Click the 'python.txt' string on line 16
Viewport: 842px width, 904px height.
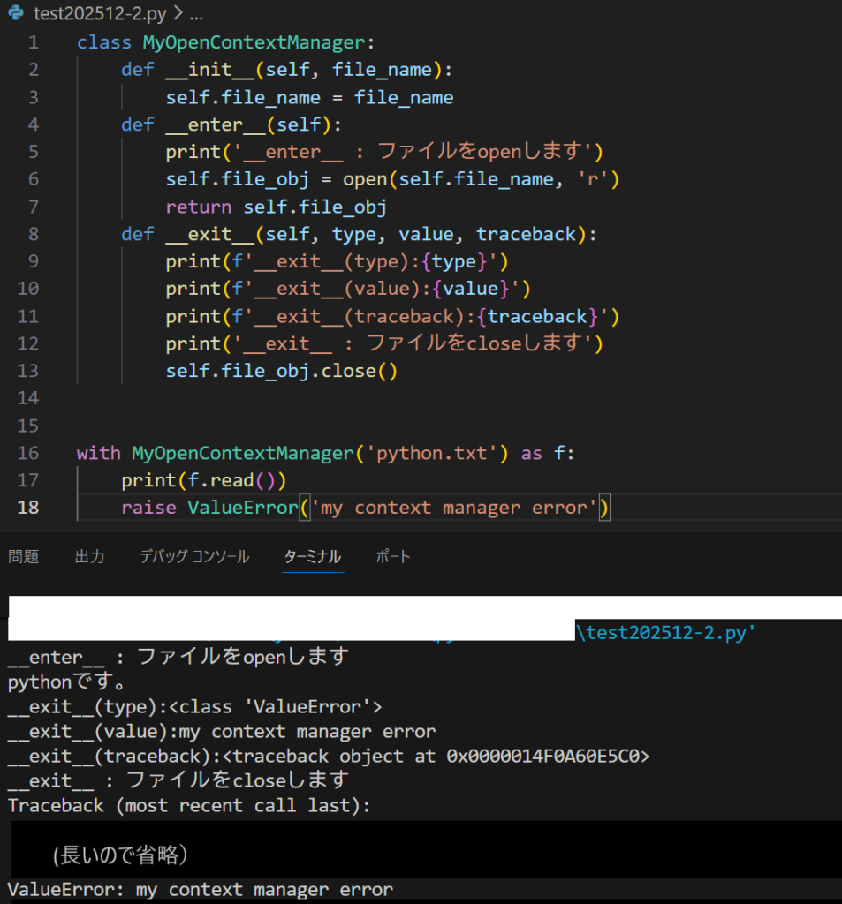(x=432, y=453)
